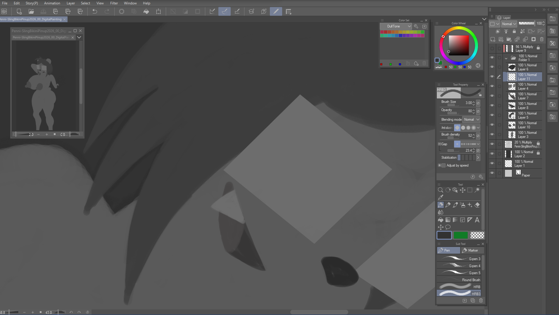
Task: Open the Filter menu
Action: (114, 3)
